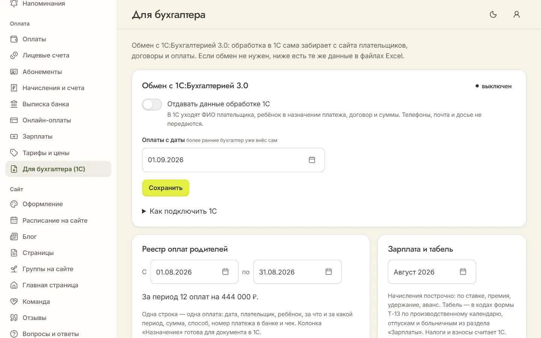Click the Оплаты wallet icon in the sidebar
The height and width of the screenshot is (338, 541).
[x=14, y=39]
